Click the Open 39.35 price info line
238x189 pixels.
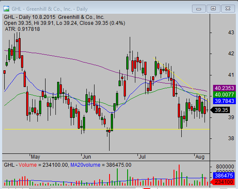(x=64, y=23)
